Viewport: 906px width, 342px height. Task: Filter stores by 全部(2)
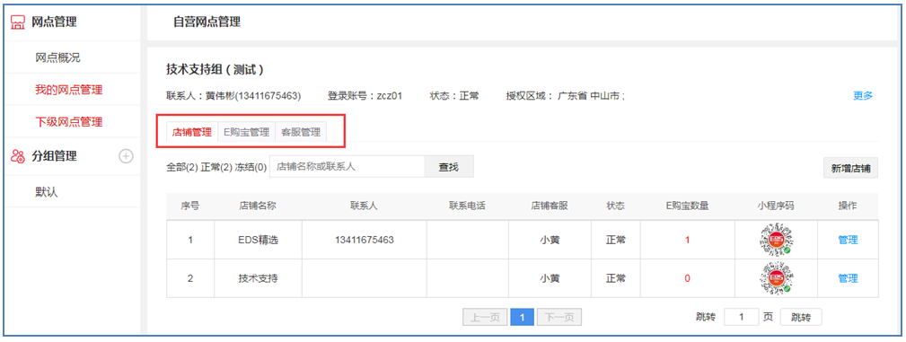[182, 167]
